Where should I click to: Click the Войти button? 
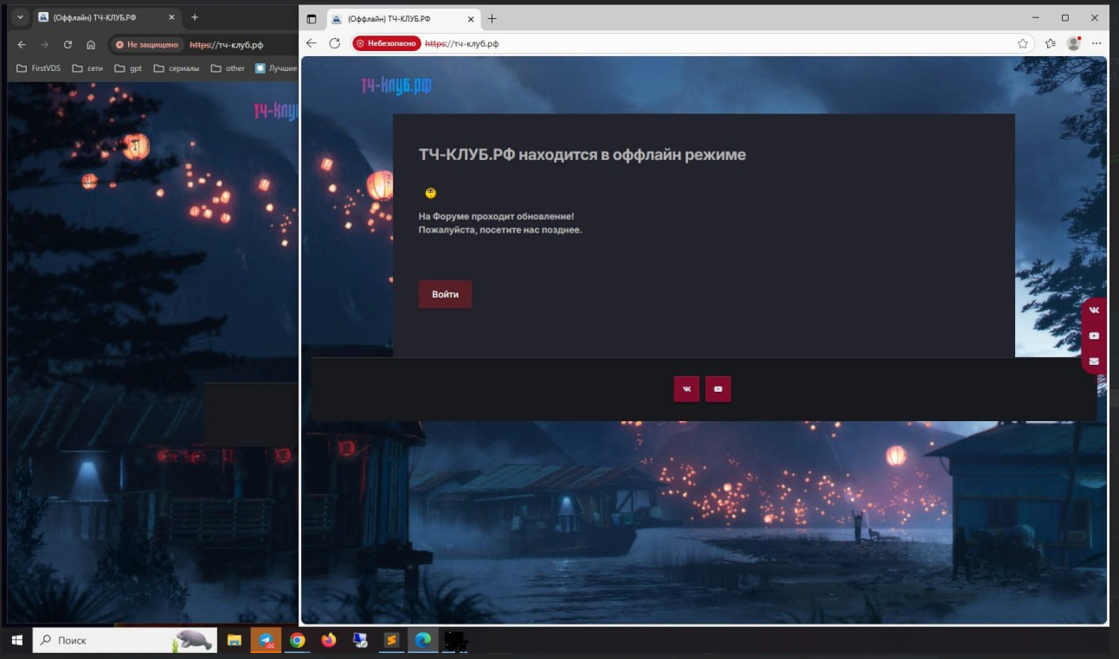click(445, 294)
